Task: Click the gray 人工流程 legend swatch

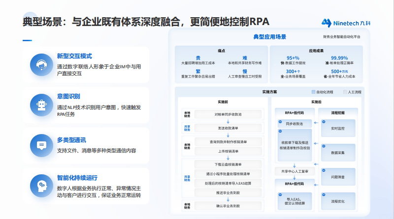Action: click(x=345, y=92)
